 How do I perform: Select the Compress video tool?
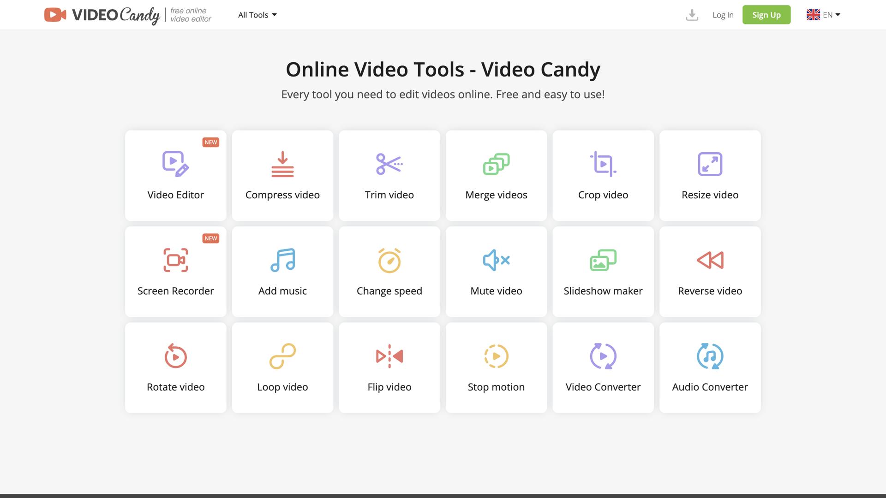click(282, 175)
